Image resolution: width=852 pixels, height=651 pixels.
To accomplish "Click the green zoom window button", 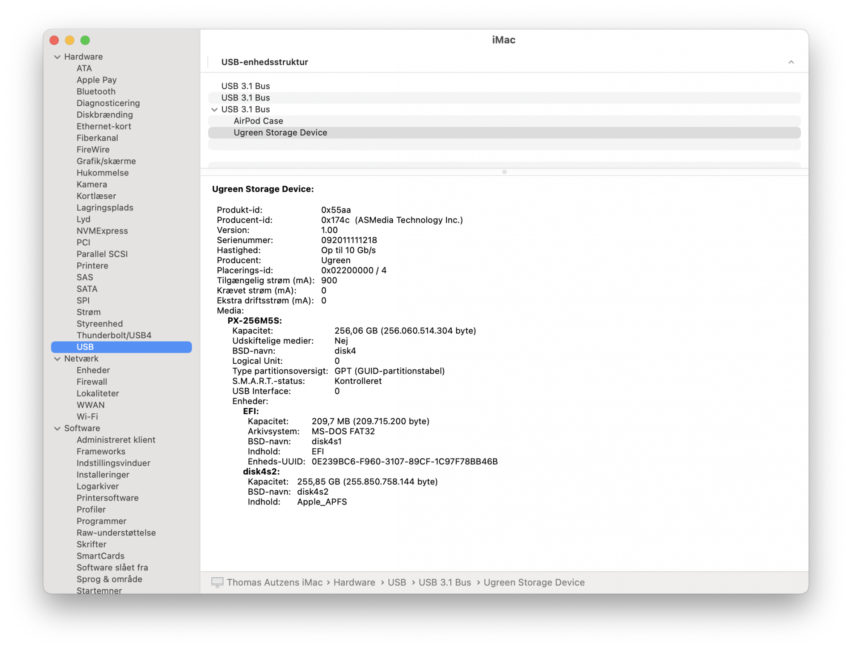I will point(85,40).
